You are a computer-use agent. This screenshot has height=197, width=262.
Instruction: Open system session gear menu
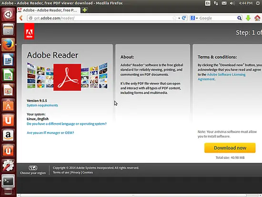pos(258,3)
